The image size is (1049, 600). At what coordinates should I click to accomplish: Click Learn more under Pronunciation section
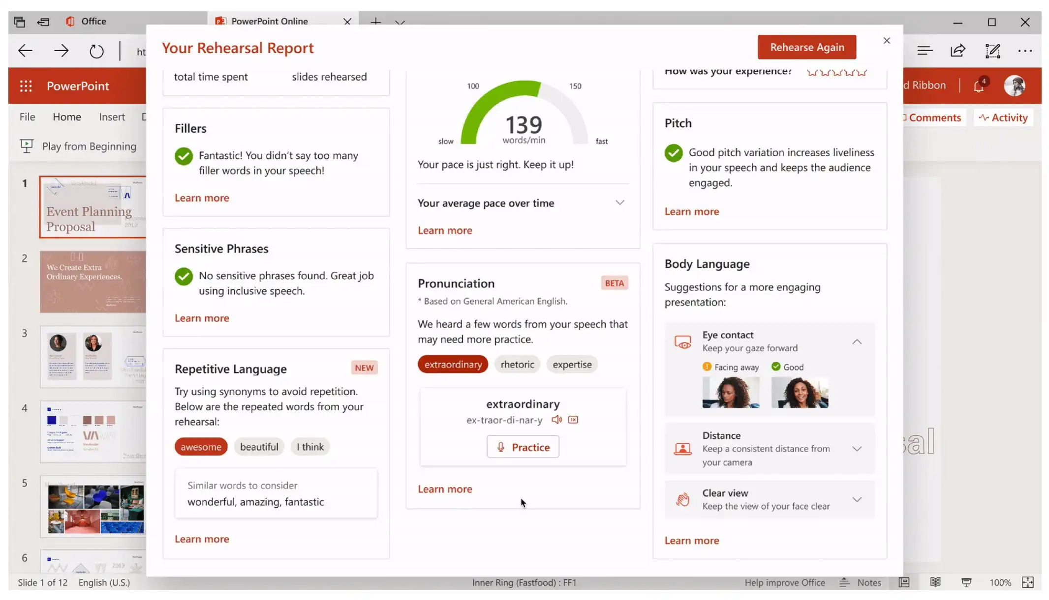tap(444, 488)
